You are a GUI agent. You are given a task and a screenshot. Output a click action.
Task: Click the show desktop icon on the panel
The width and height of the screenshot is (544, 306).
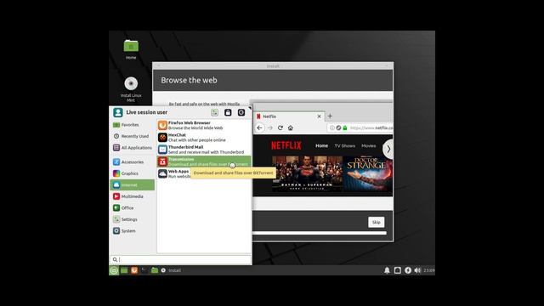click(124, 270)
